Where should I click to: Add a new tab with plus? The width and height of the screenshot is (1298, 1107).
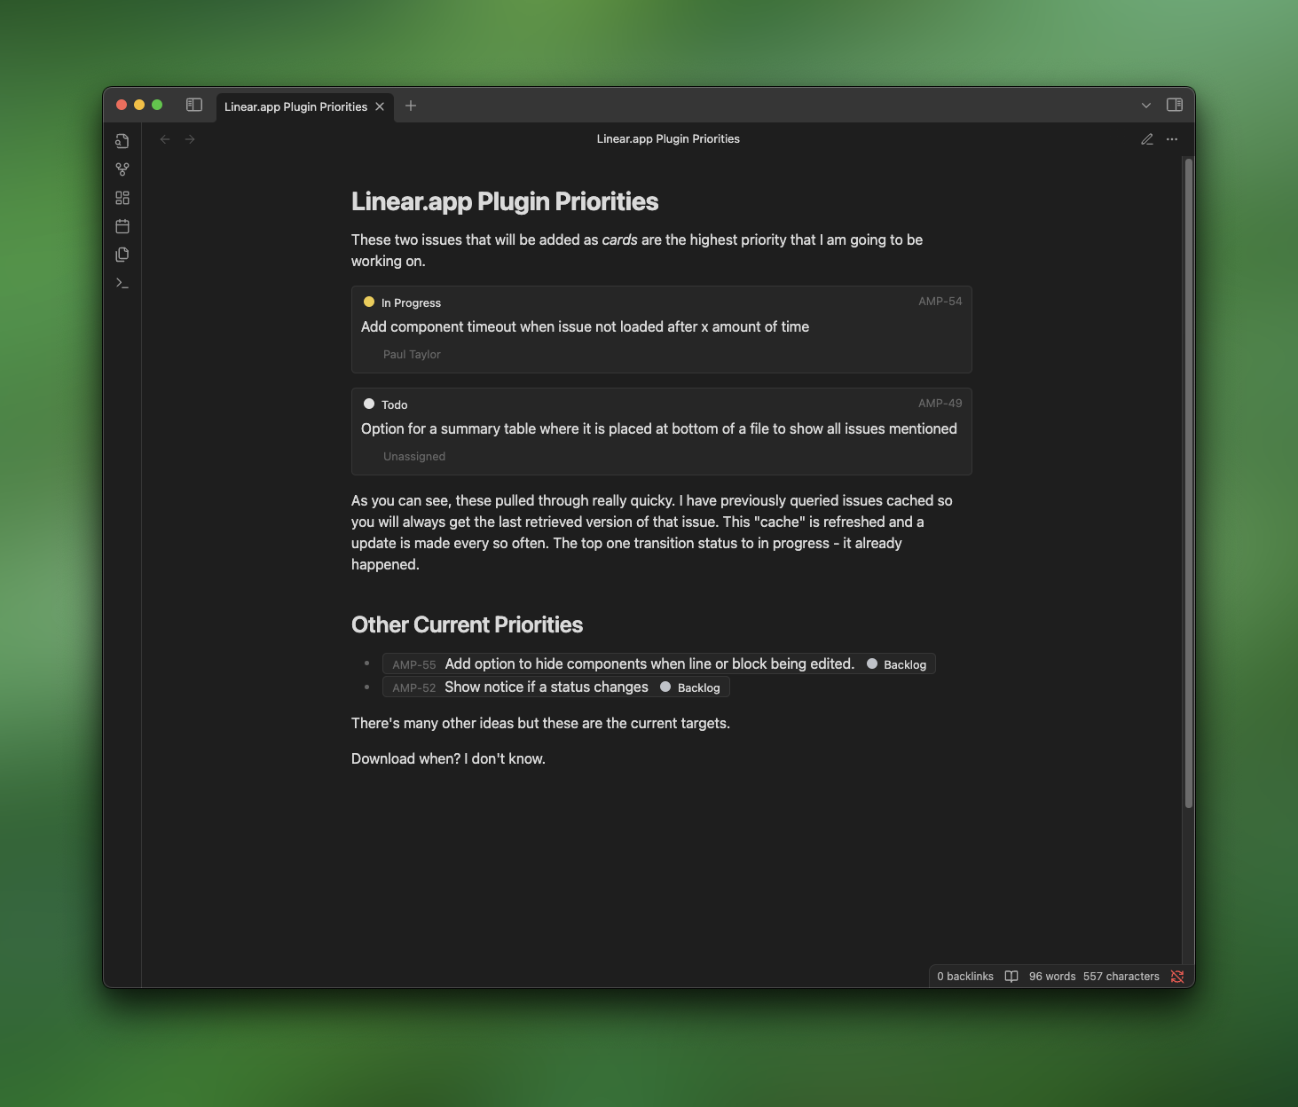point(411,106)
